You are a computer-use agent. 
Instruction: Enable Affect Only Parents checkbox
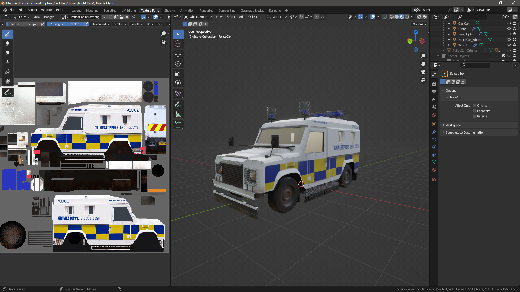474,116
